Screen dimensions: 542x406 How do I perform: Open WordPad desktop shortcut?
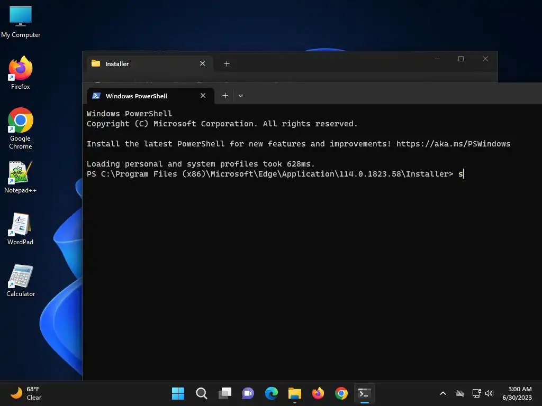21,228
